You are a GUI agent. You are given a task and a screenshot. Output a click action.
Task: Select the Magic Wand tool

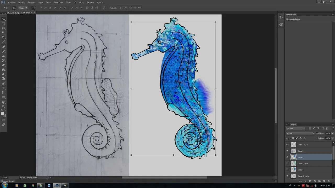point(3,33)
